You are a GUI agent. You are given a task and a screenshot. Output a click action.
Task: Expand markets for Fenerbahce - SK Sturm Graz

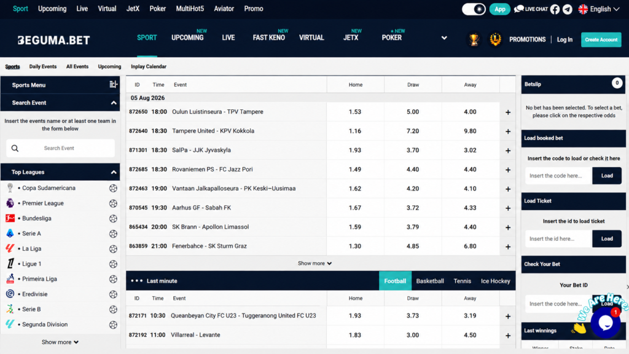coord(508,246)
